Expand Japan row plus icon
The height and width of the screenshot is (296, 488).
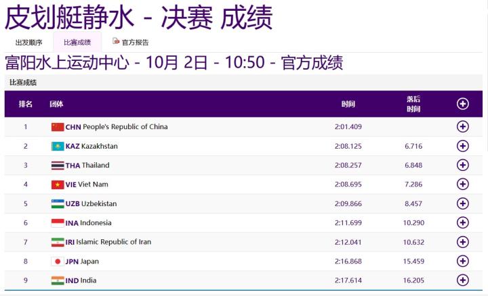463,261
